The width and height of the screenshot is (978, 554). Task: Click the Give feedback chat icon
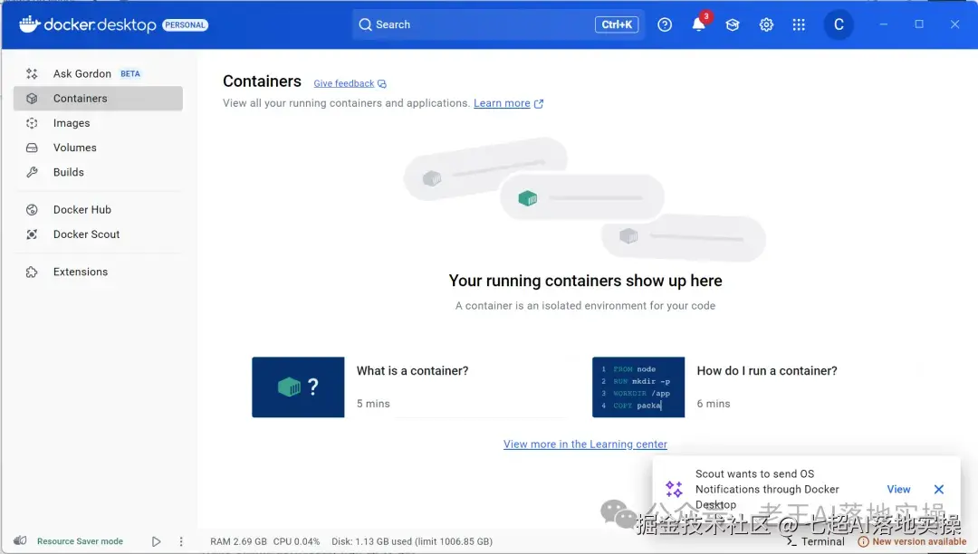(382, 84)
